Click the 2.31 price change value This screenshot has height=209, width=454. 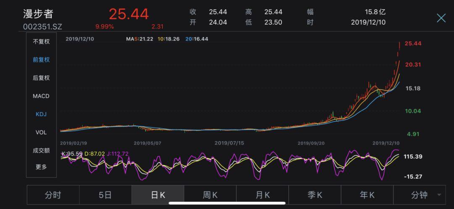coord(157,26)
